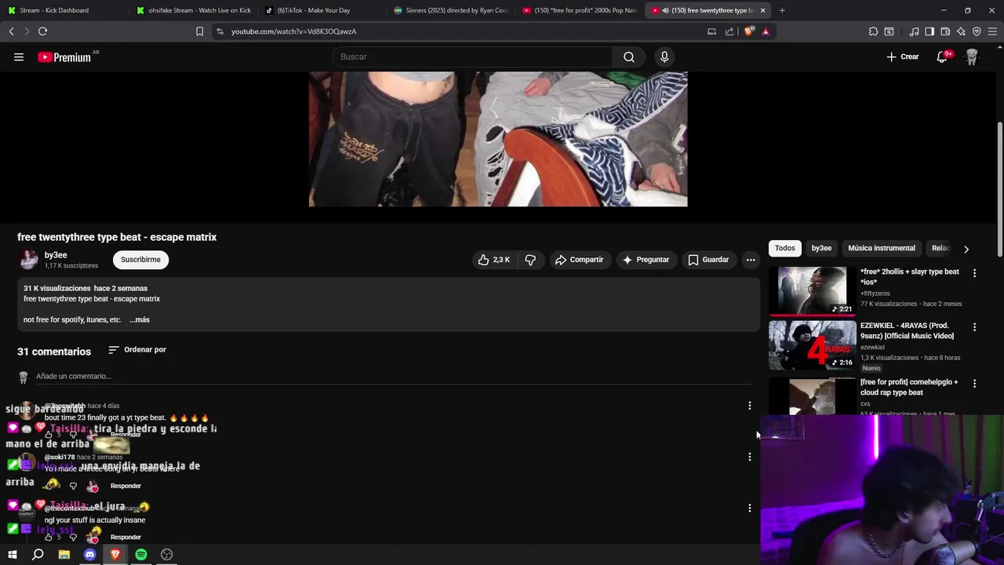Open Leo AI sparkle icon
Screen dimensions: 1004x565
coord(961,31)
